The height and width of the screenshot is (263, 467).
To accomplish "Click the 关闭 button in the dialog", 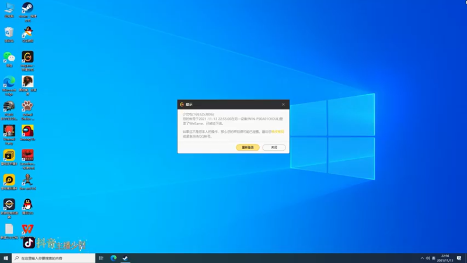I will coord(274,147).
